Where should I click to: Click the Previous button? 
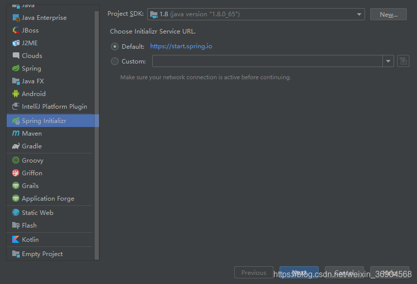coord(254,272)
